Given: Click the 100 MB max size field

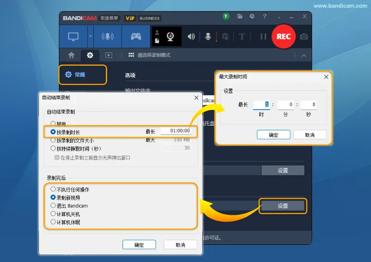Looking at the screenshot, I should click(x=176, y=140).
